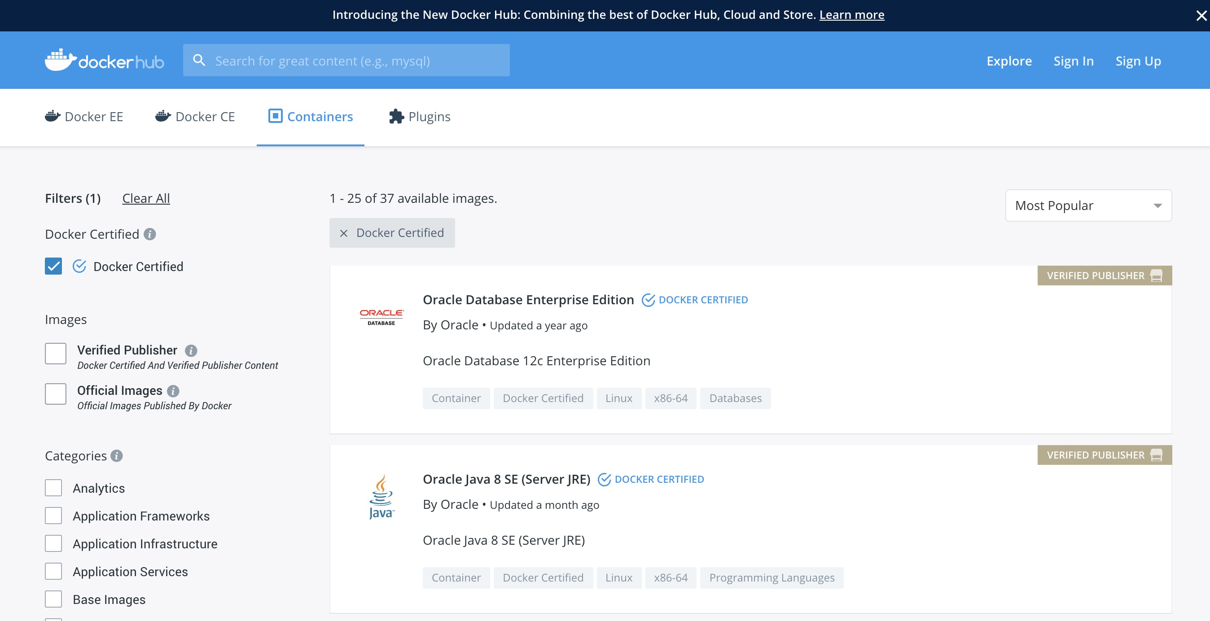Screen dimensions: 1210x621
Task: Click certified checkmark beside Oracle Database title
Action: point(648,300)
